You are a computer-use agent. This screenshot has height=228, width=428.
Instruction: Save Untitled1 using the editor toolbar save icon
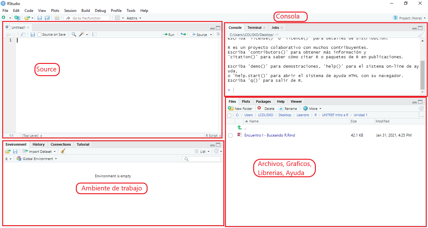(33, 34)
